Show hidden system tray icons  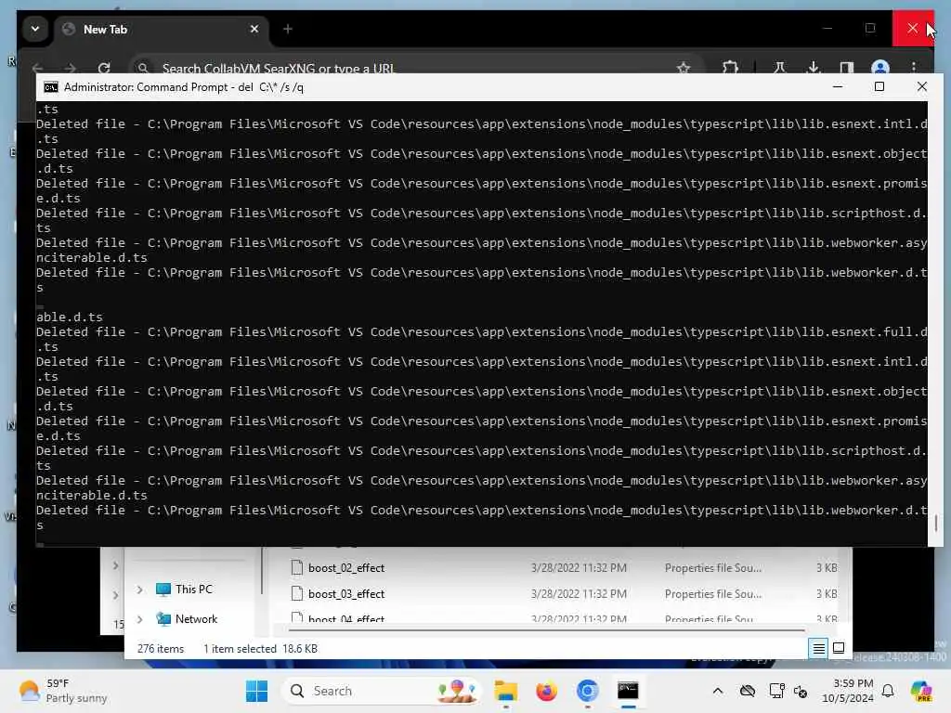click(x=718, y=691)
